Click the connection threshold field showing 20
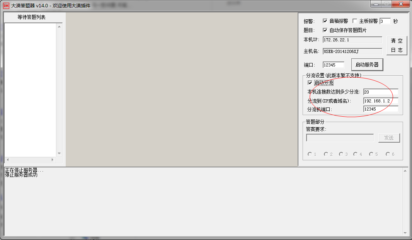The height and width of the screenshot is (240, 412). point(380,92)
